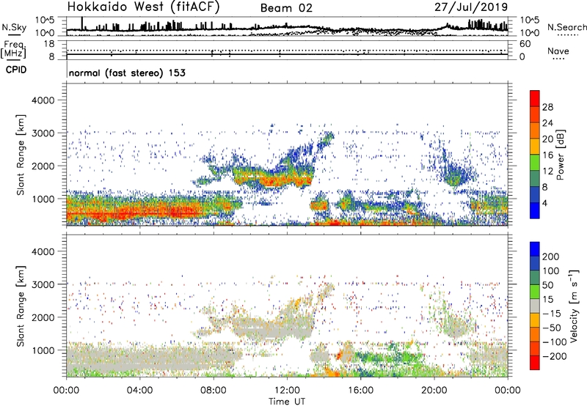The height and width of the screenshot is (406, 587).
Task: Click the 'Power [dB]' colorbar label
Action: (561, 155)
